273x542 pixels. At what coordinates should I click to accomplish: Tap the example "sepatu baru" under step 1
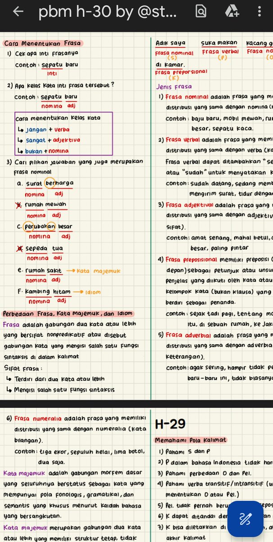click(x=59, y=65)
